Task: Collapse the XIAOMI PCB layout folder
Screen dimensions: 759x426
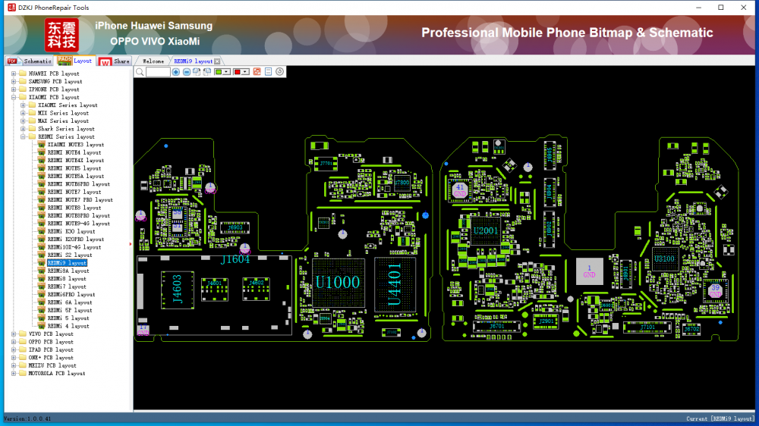Action: point(14,97)
